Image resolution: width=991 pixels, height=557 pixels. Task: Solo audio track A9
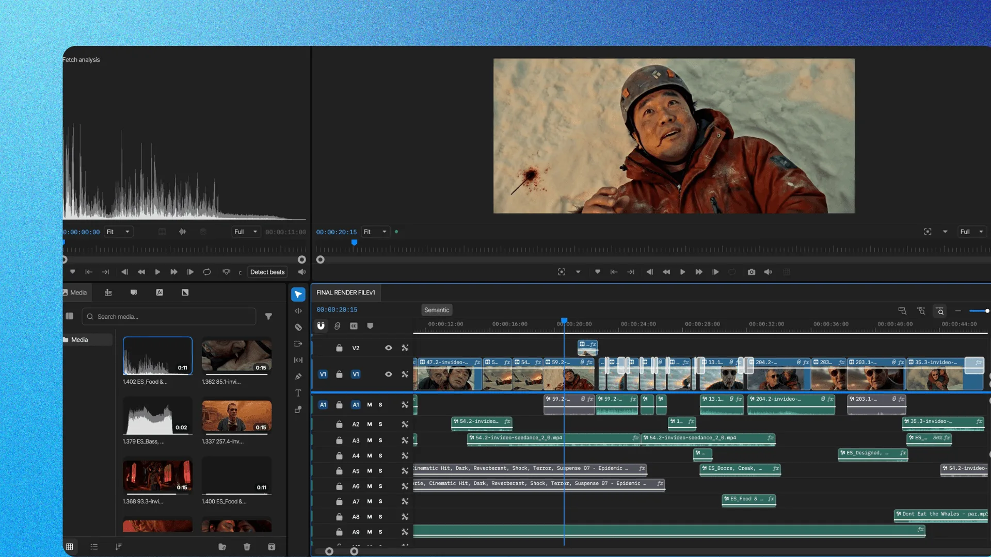380,532
